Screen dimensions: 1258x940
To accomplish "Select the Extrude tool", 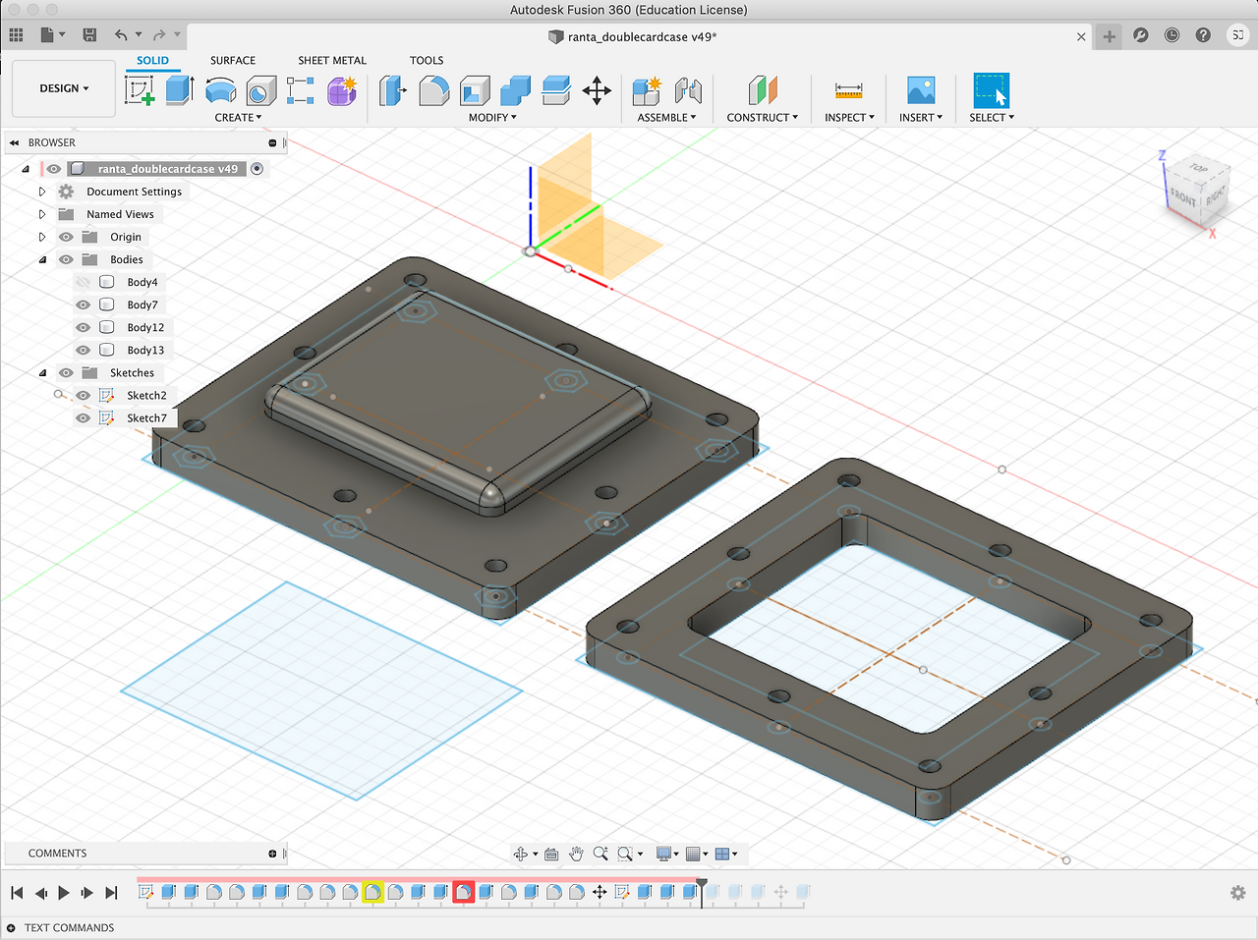I will (x=180, y=90).
